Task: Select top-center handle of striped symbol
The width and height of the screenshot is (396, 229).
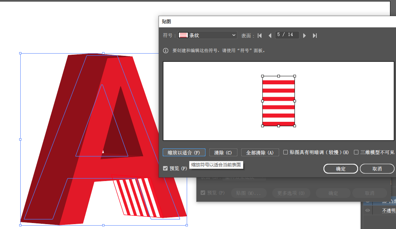Action: (x=278, y=76)
